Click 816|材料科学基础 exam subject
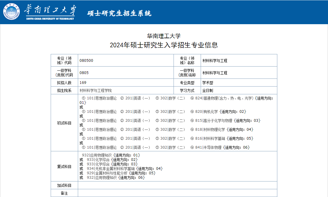This screenshot has height=197, width=328. click(x=210, y=138)
